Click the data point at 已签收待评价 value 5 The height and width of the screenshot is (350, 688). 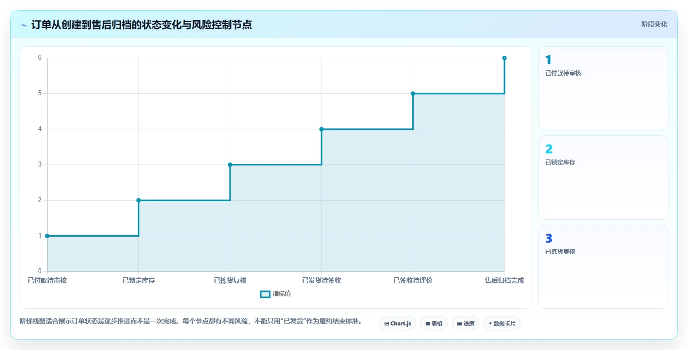click(x=413, y=93)
